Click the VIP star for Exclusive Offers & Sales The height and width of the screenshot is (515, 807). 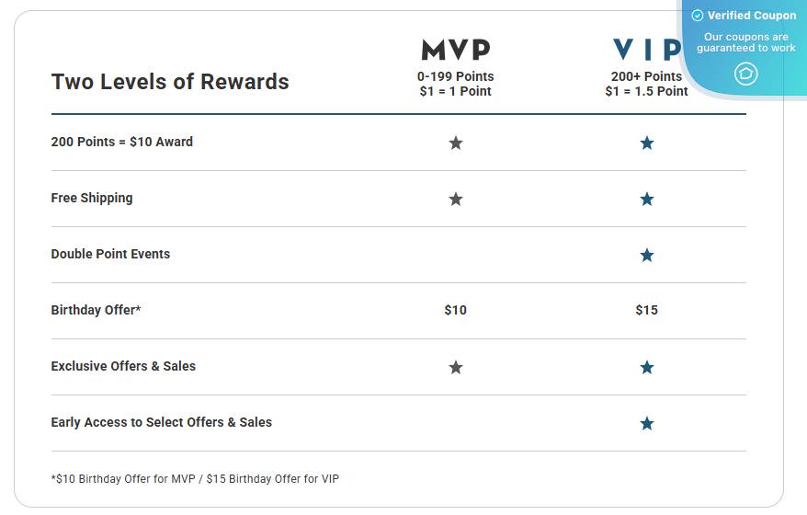coord(647,367)
